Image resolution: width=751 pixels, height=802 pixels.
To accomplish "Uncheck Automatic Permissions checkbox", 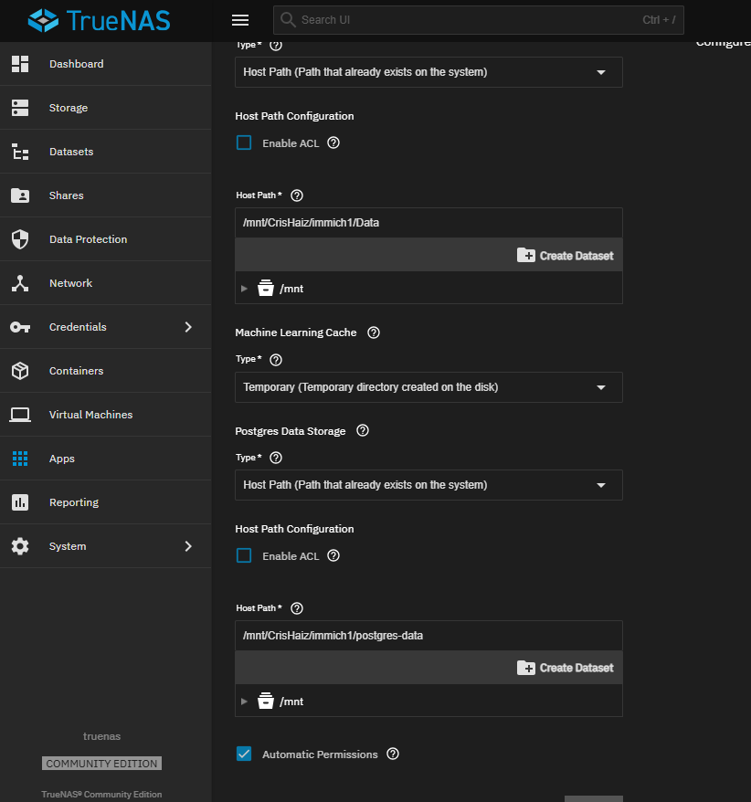I will pyautogui.click(x=244, y=754).
